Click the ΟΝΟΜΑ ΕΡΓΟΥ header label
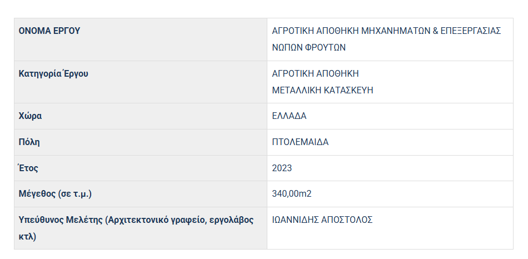 49,31
